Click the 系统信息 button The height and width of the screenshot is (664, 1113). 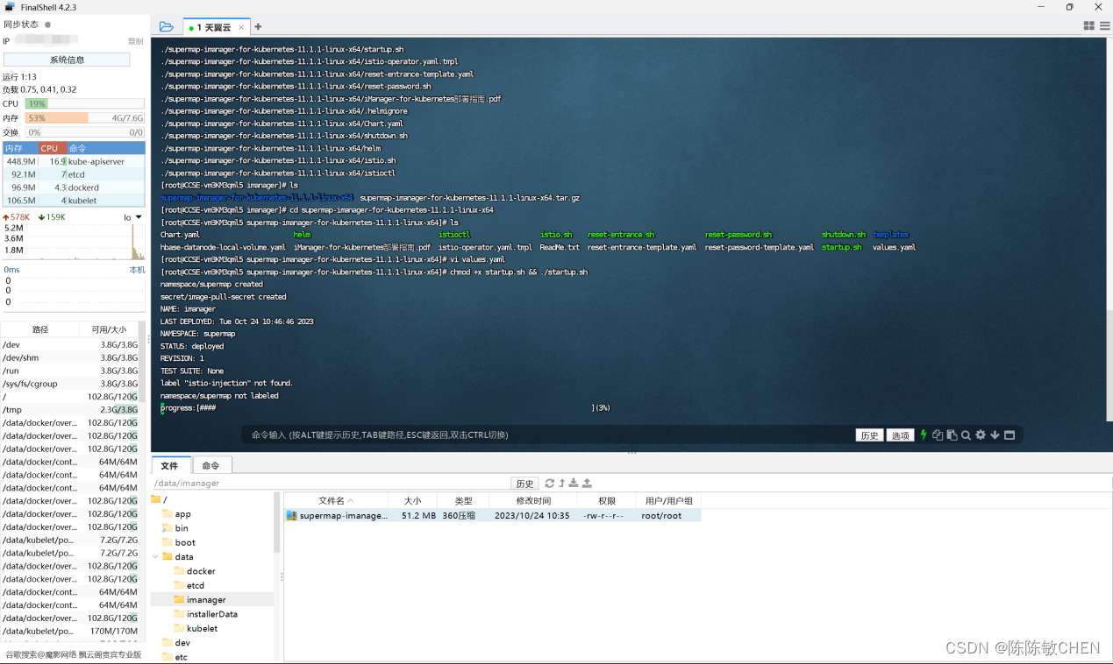[x=67, y=60]
